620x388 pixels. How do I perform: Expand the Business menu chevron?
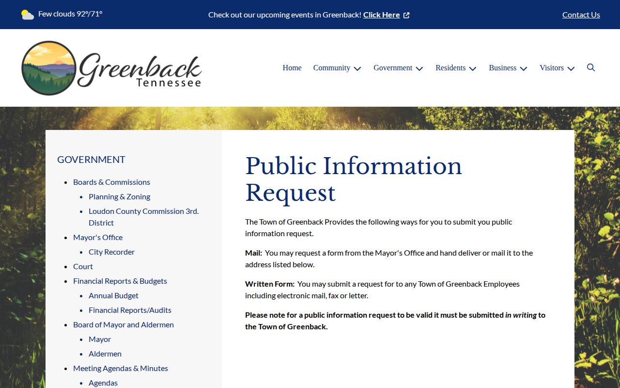click(524, 68)
